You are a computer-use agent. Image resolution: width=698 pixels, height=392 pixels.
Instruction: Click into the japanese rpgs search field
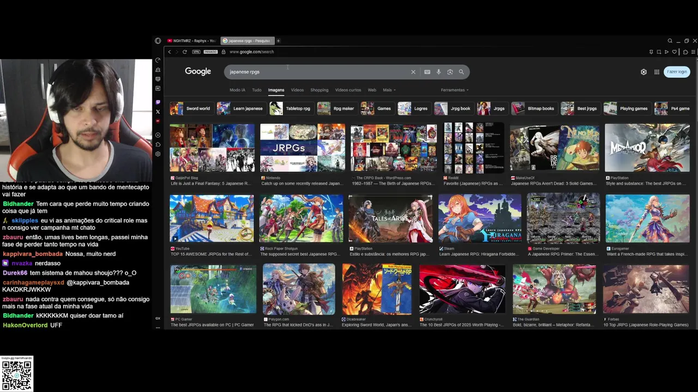316,72
